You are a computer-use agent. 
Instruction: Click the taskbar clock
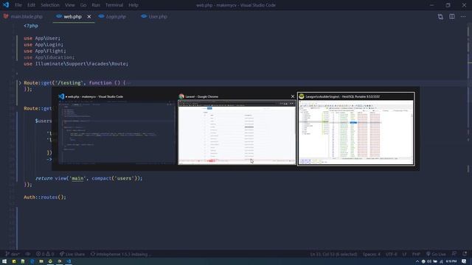[451, 261]
